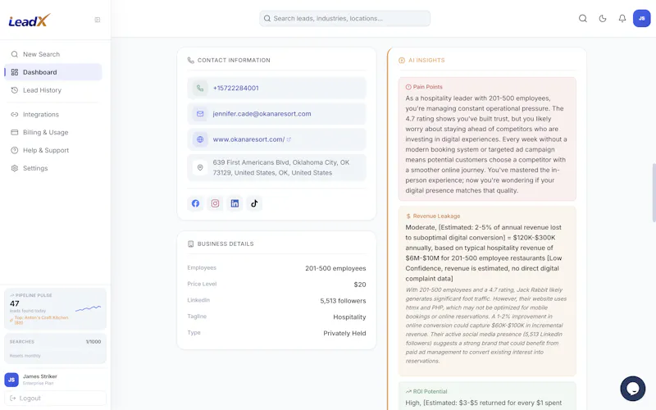Open the Pipeline Pulse card
656x410 pixels.
(55, 309)
